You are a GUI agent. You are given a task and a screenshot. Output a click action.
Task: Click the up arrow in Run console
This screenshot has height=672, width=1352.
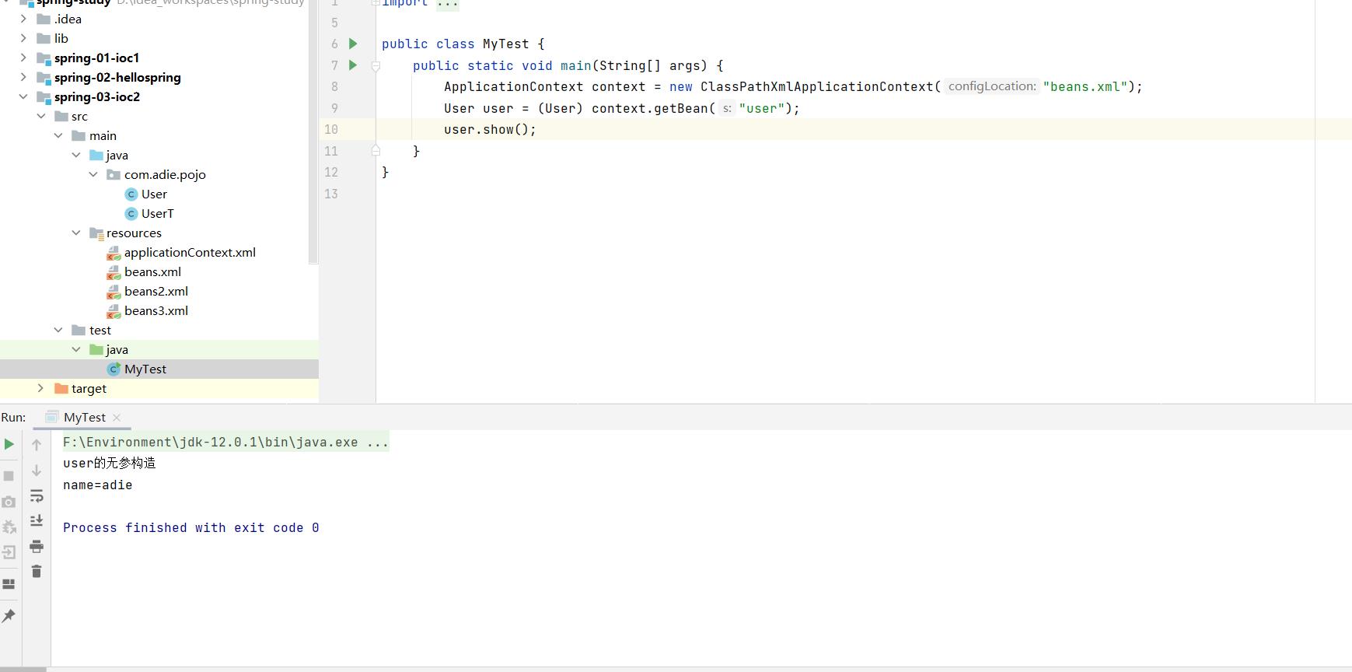37,444
